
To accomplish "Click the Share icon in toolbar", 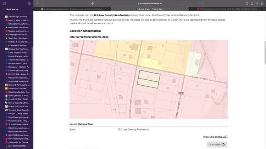I will (x=251, y=3).
